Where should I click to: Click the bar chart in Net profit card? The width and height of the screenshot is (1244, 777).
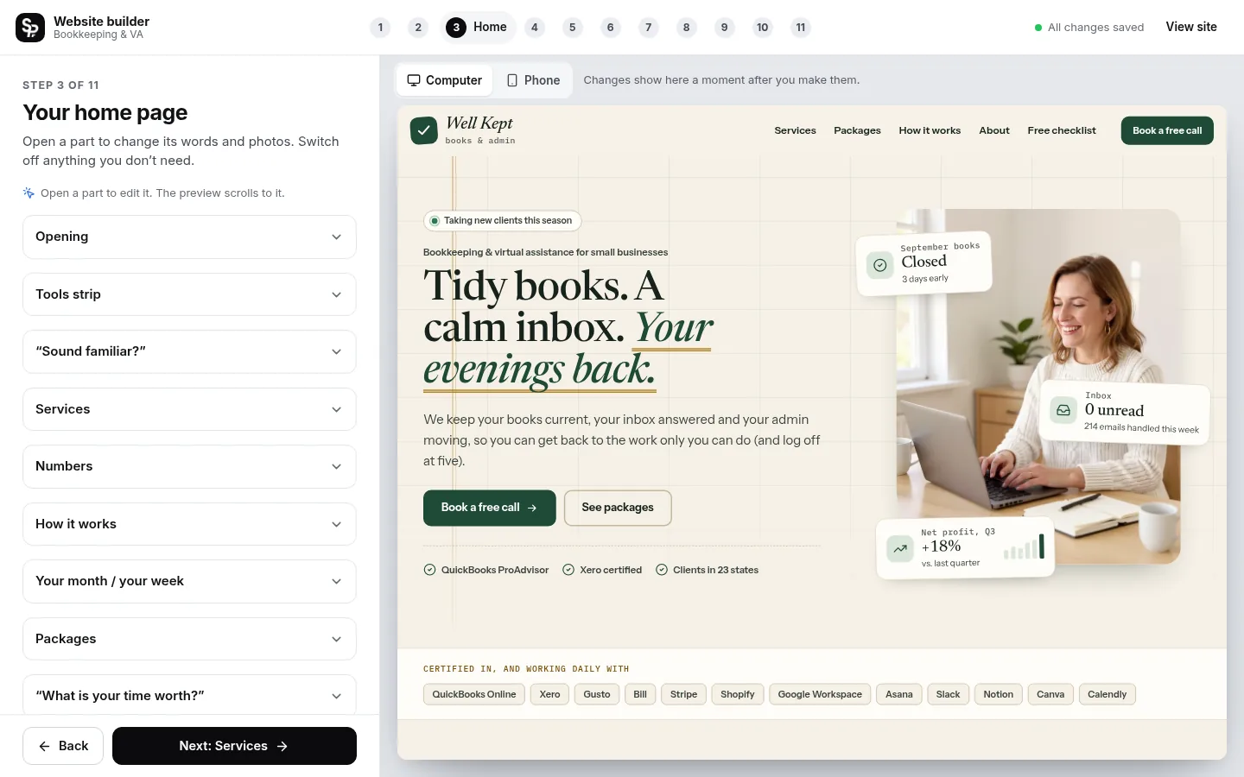[x=1025, y=546]
